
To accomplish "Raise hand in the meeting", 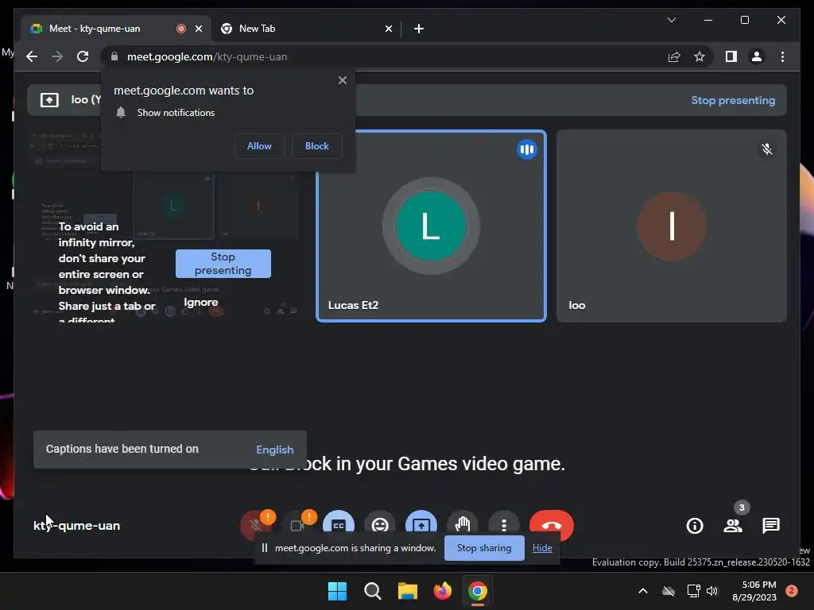I will [463, 524].
